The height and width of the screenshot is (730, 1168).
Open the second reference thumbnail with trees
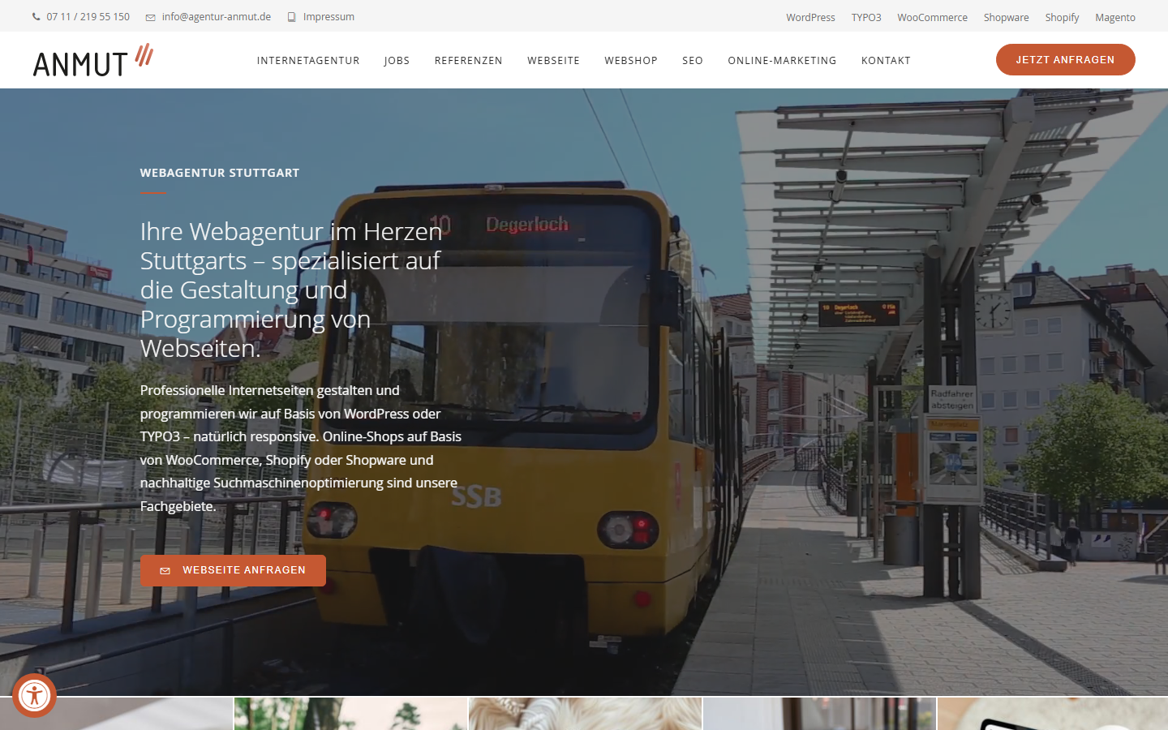[350, 714]
